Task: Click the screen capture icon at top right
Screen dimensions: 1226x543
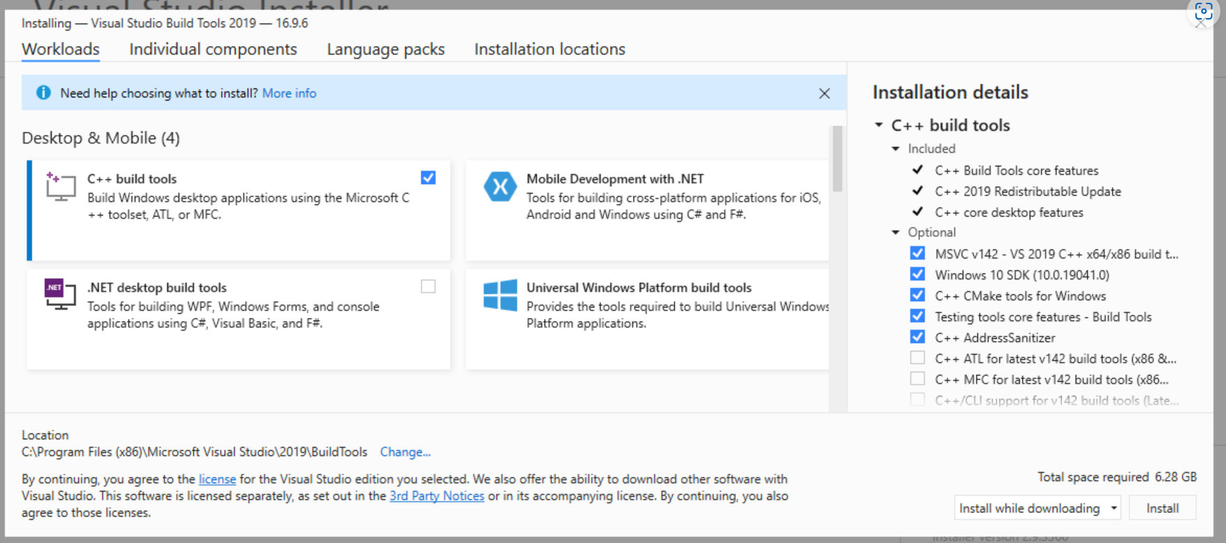Action: tap(1204, 11)
